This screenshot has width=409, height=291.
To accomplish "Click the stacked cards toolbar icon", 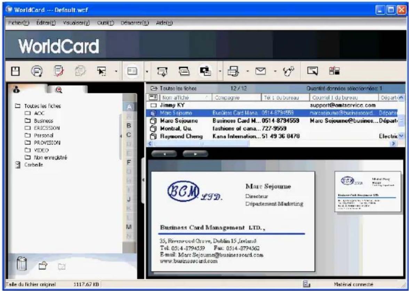I will (x=184, y=71).
